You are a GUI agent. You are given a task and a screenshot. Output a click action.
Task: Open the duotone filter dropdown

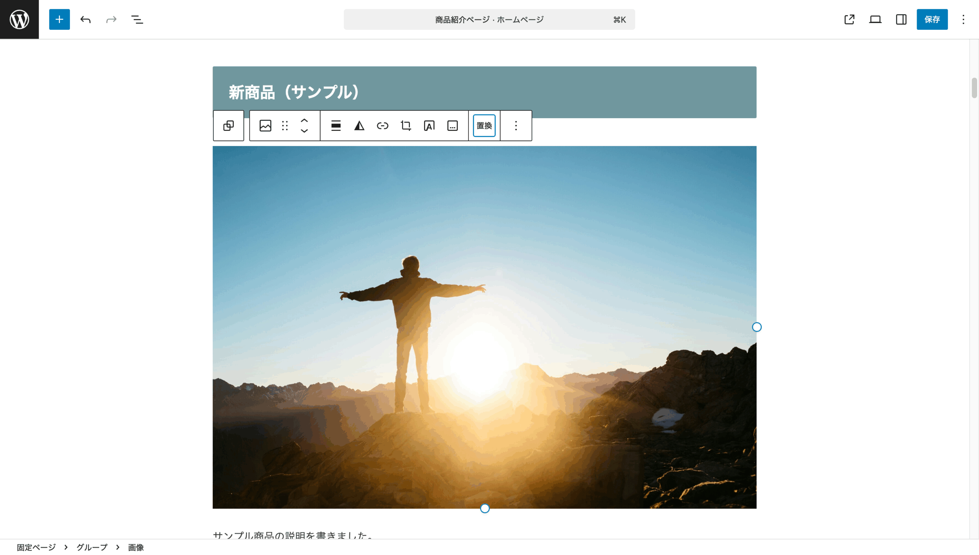click(x=359, y=125)
